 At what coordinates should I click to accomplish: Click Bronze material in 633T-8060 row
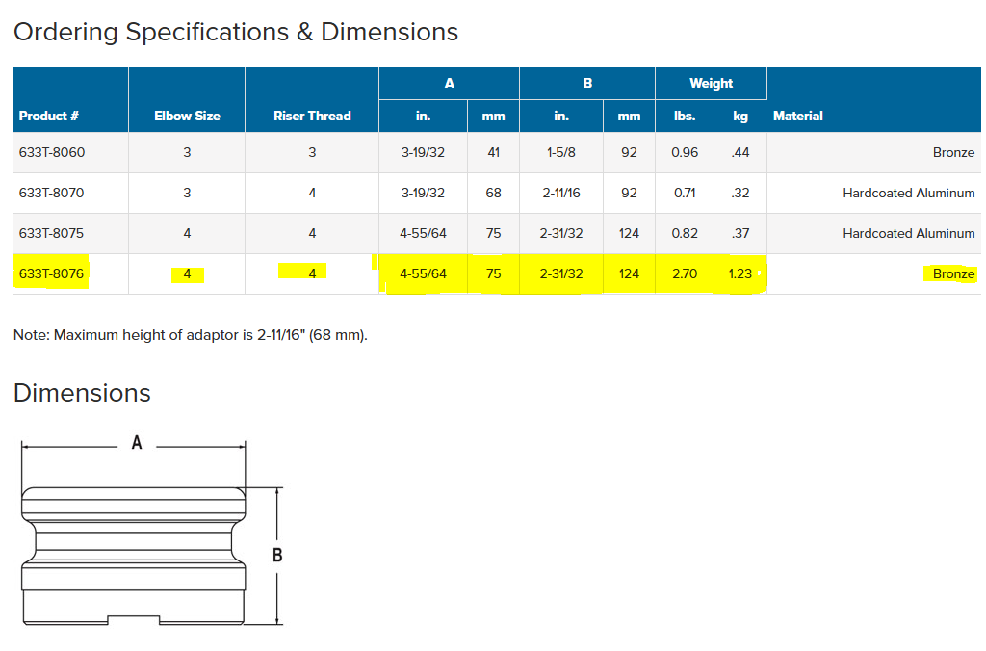tap(953, 152)
